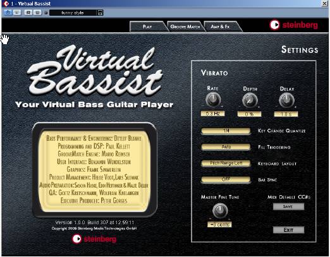This screenshot has width=330, height=257.
Task: Select the 5.3 Hz rate value field
Action: (x=212, y=114)
